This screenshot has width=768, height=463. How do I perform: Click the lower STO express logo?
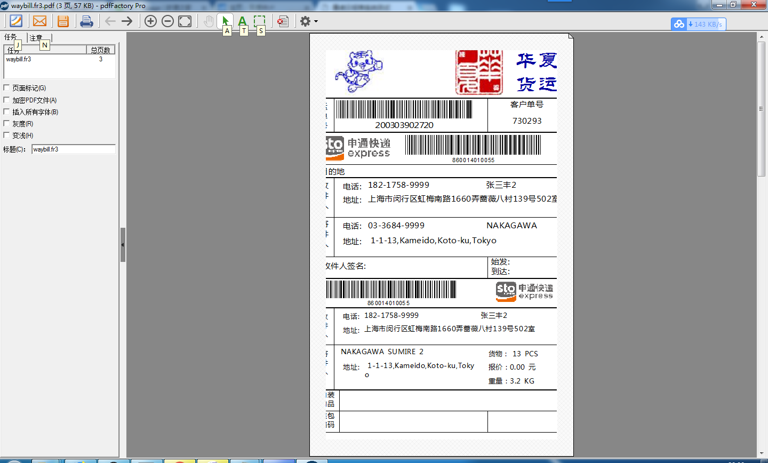(x=524, y=292)
